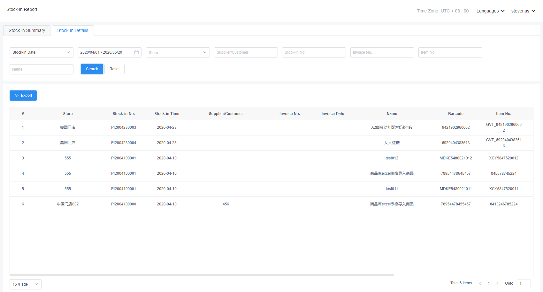Click the horizontal scrollbar under the table

tap(202, 274)
